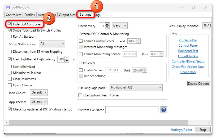The height and width of the screenshot is (138, 216).
Task: Enable Control Server checkbox
Action: coord(81,41)
